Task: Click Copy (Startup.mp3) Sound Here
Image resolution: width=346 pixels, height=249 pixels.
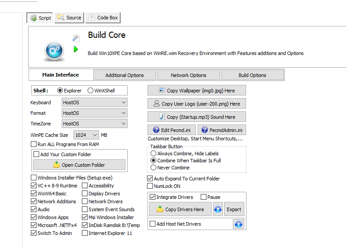Action: pyautogui.click(x=197, y=117)
